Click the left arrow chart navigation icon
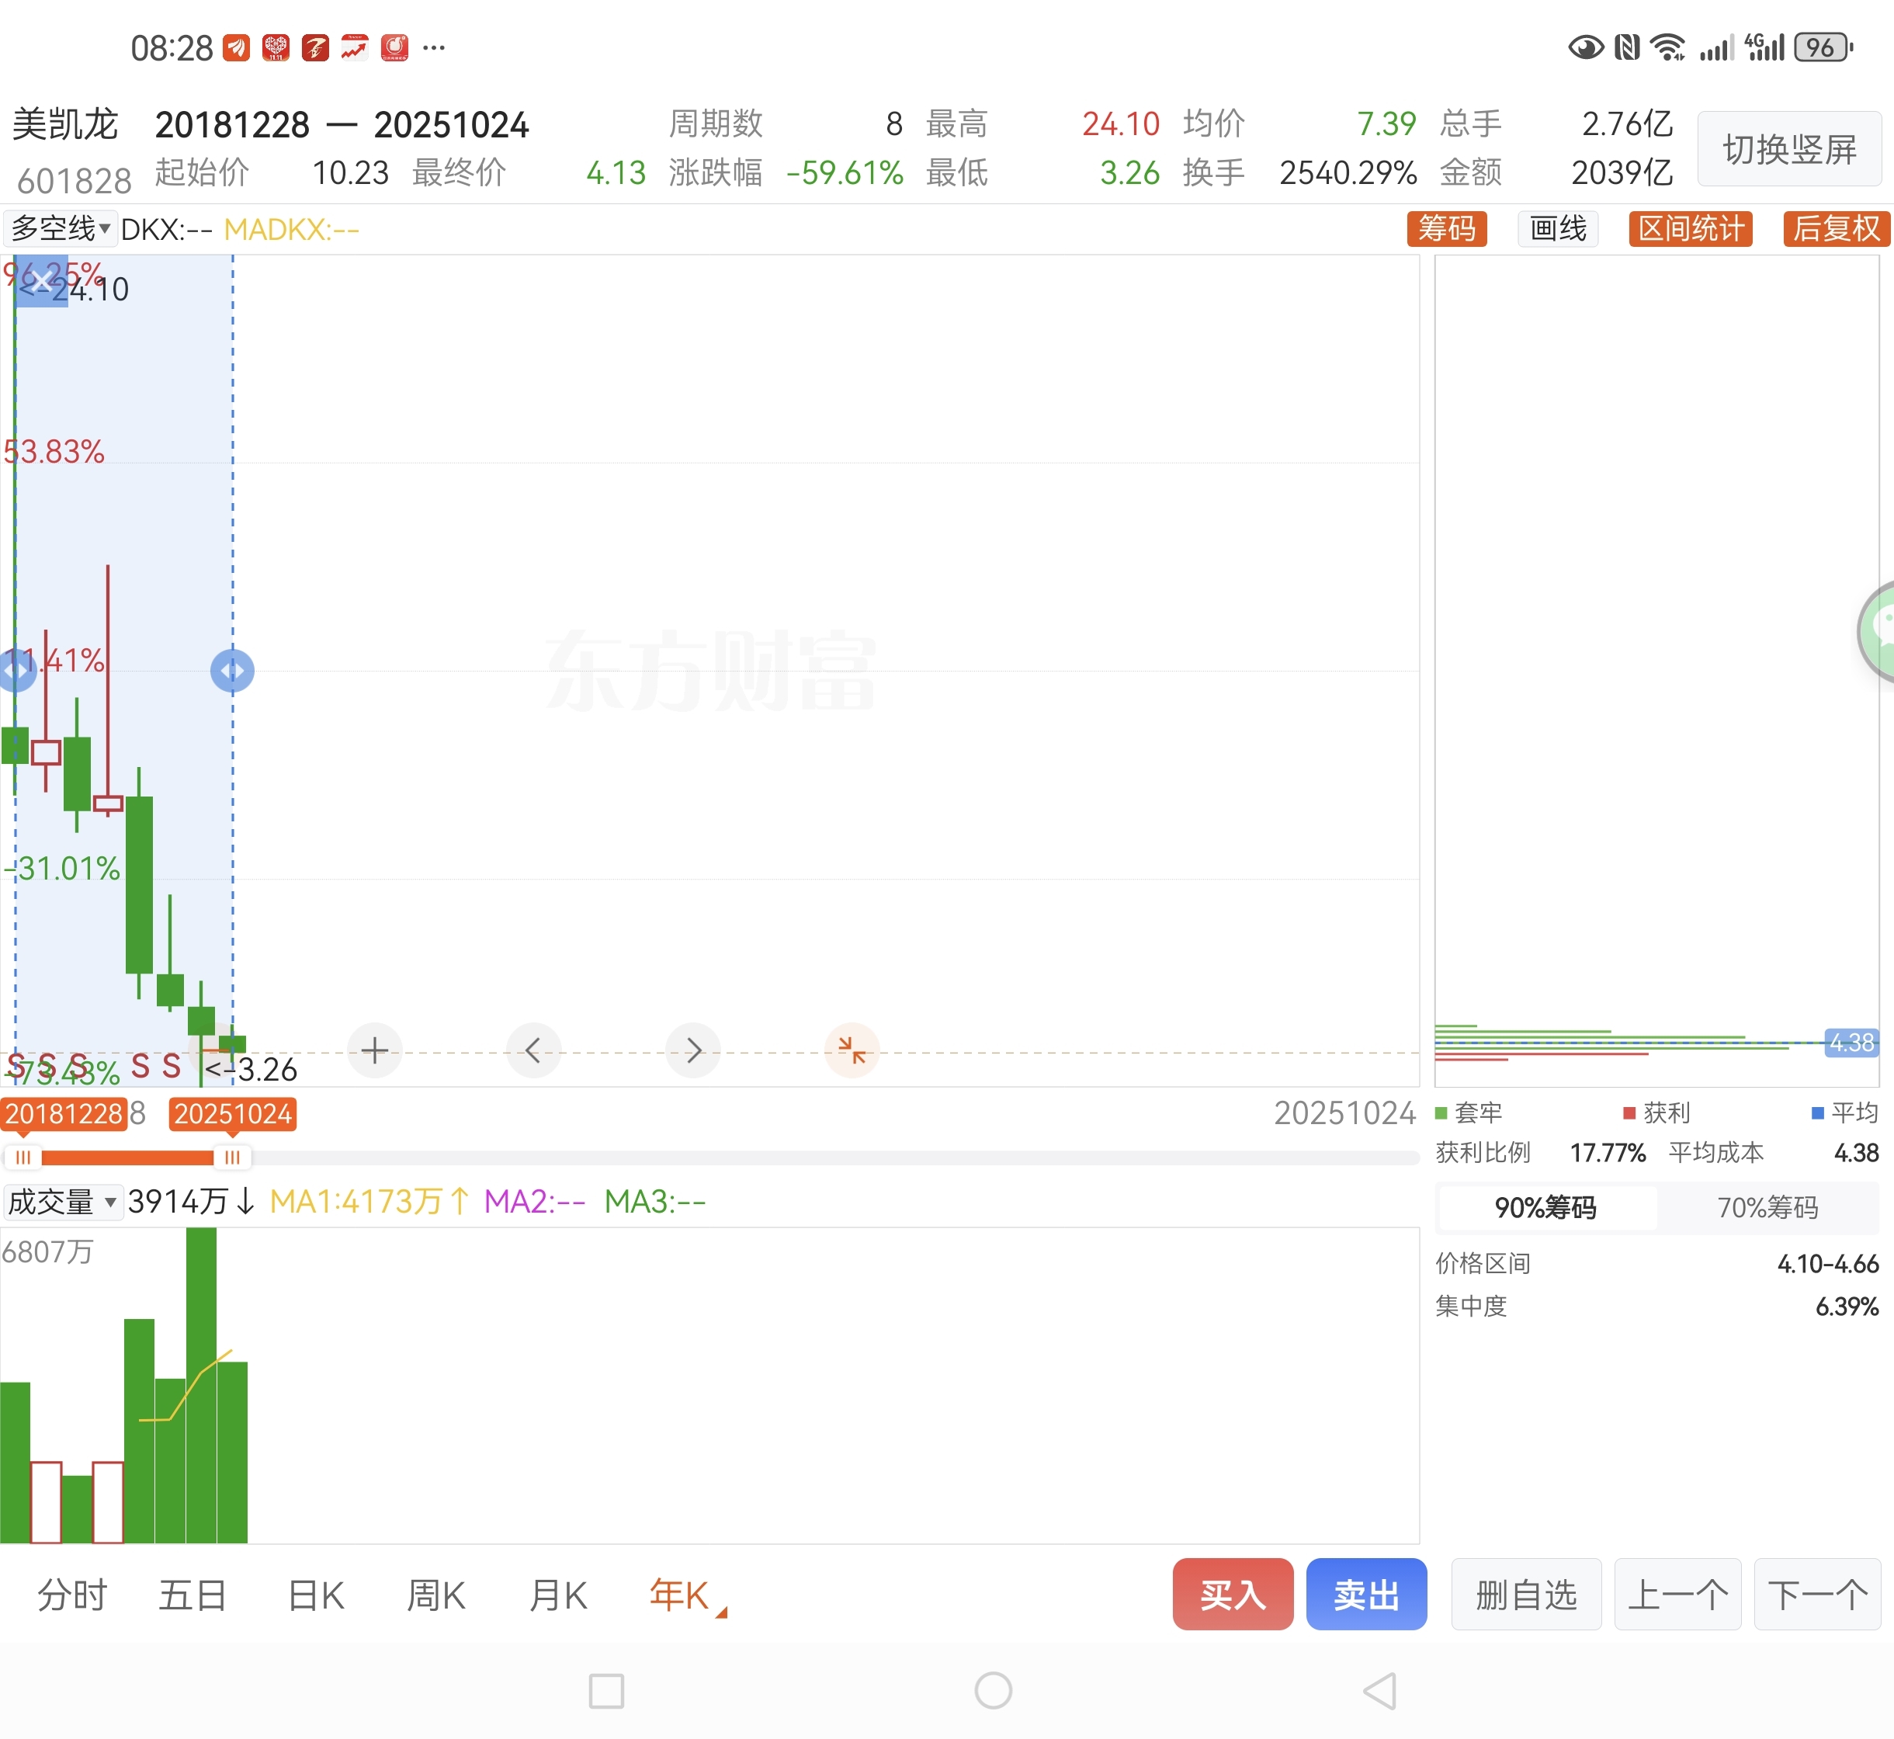Viewport: 1894px width, 1739px height. pos(533,1050)
